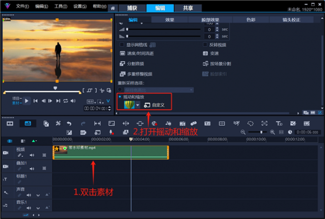Image resolution: width=325 pixels, height=219 pixels.
Task: Open the 文件 menu
Action: pos(22,6)
